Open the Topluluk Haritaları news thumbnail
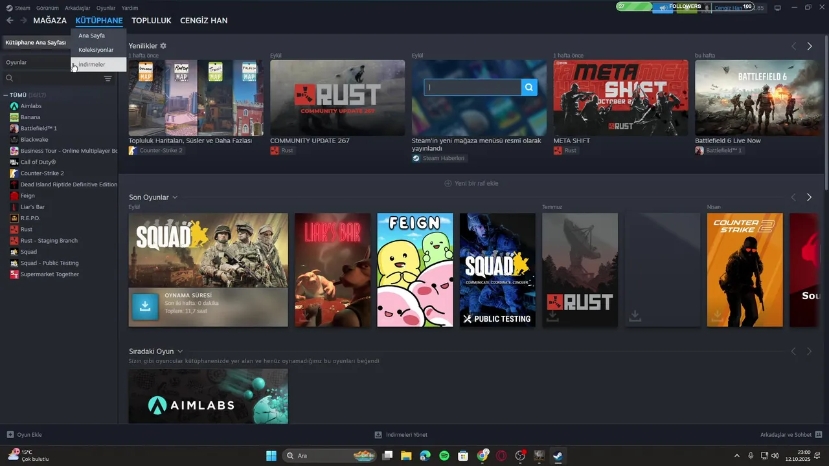829x466 pixels. coord(196,98)
